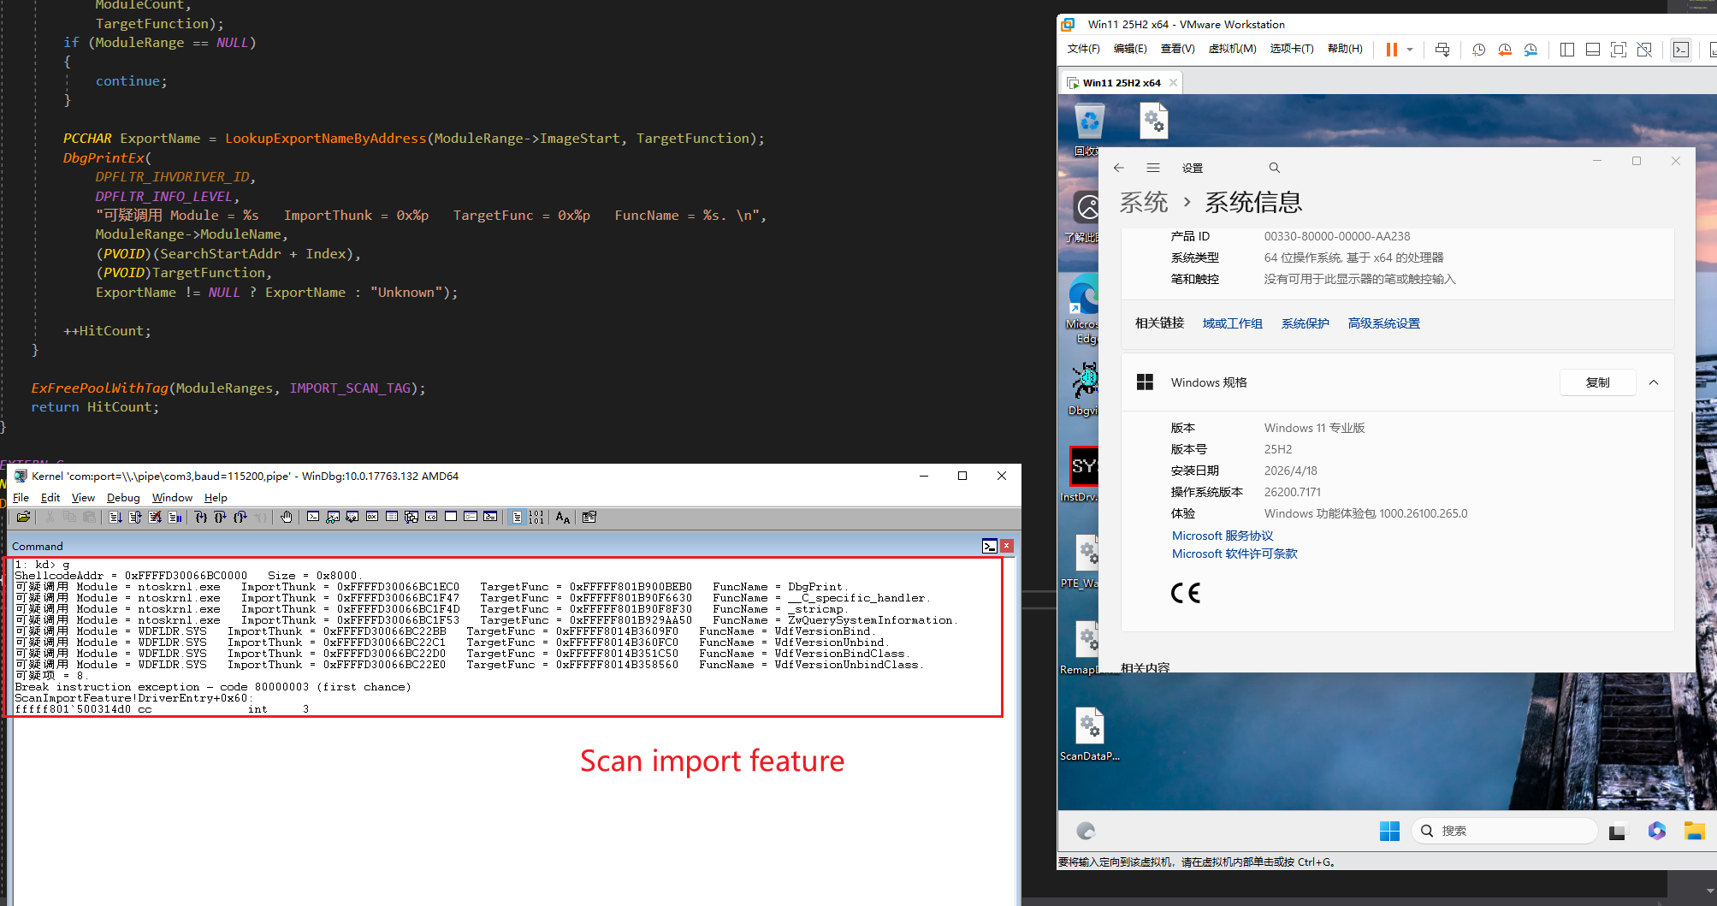Click the console view icon in VMware toolbar
Image resolution: width=1717 pixels, height=906 pixels.
click(x=1681, y=50)
